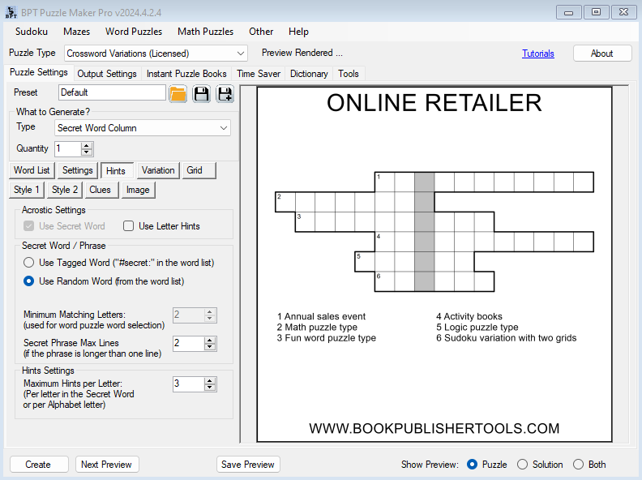Open the Word Puzzles menu
The image size is (642, 480).
tap(134, 32)
